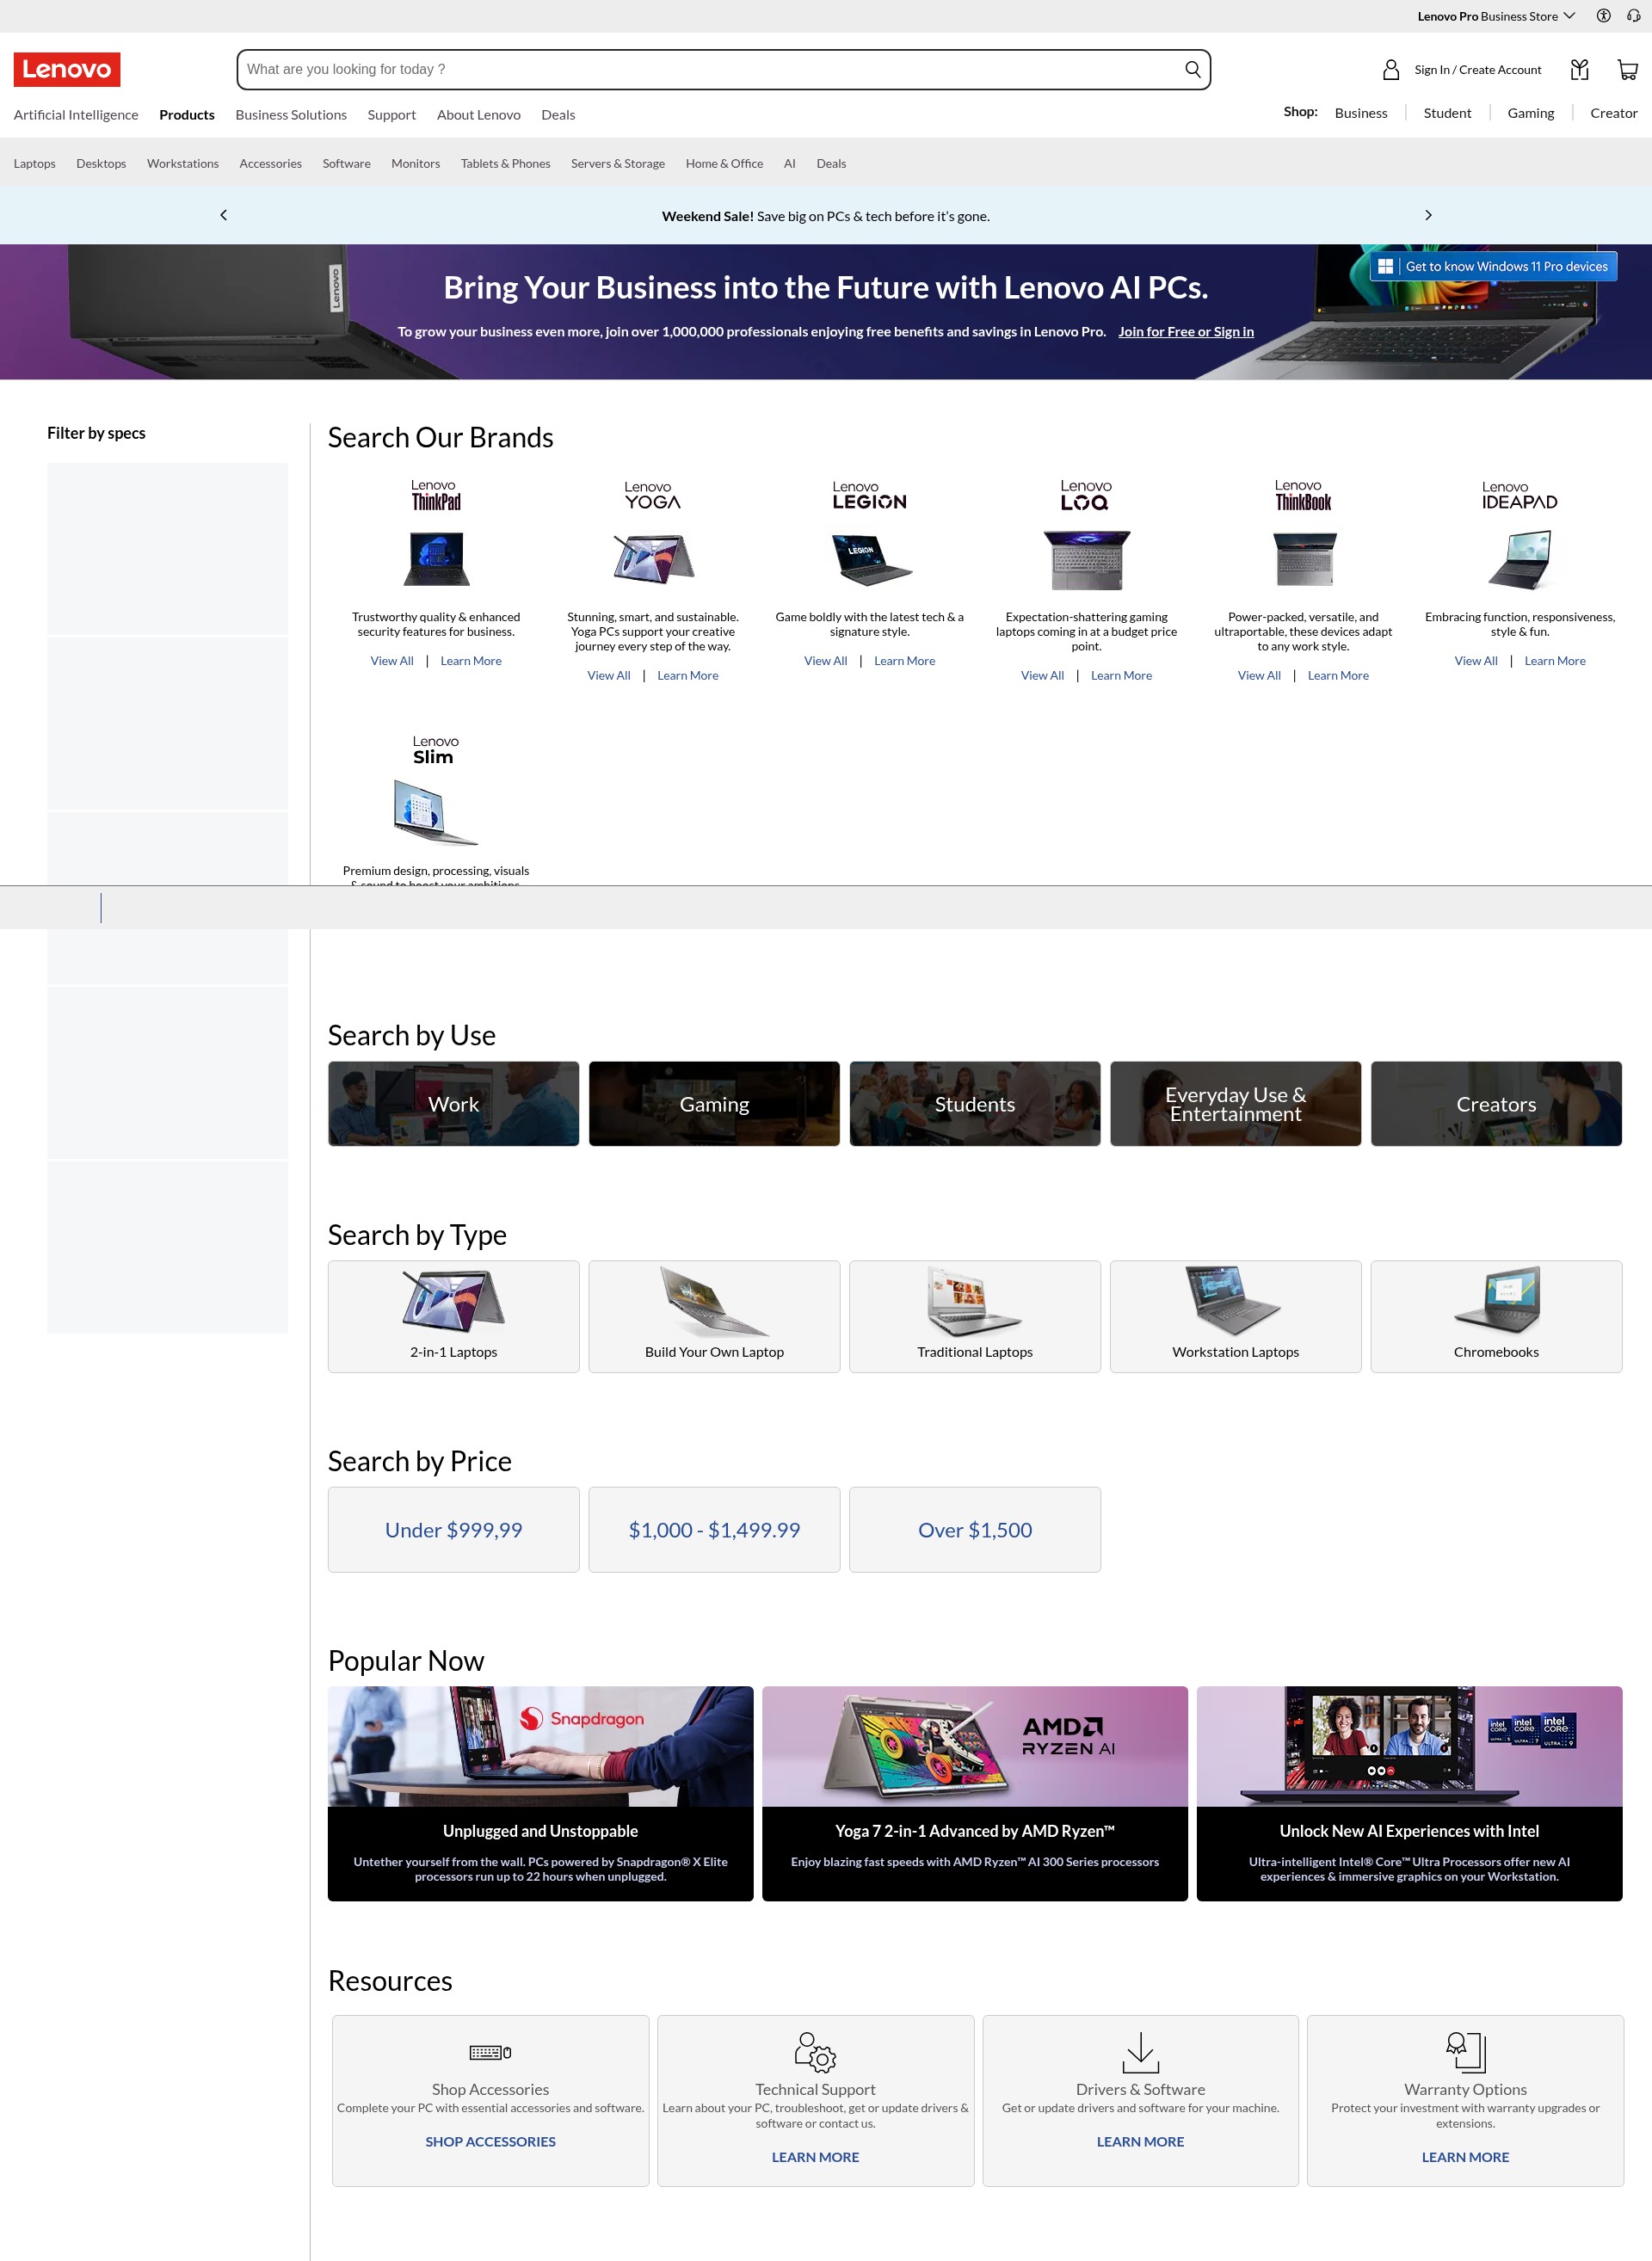The height and width of the screenshot is (2261, 1652).
Task: Click the IdeaPad laptop image
Action: (x=1519, y=559)
